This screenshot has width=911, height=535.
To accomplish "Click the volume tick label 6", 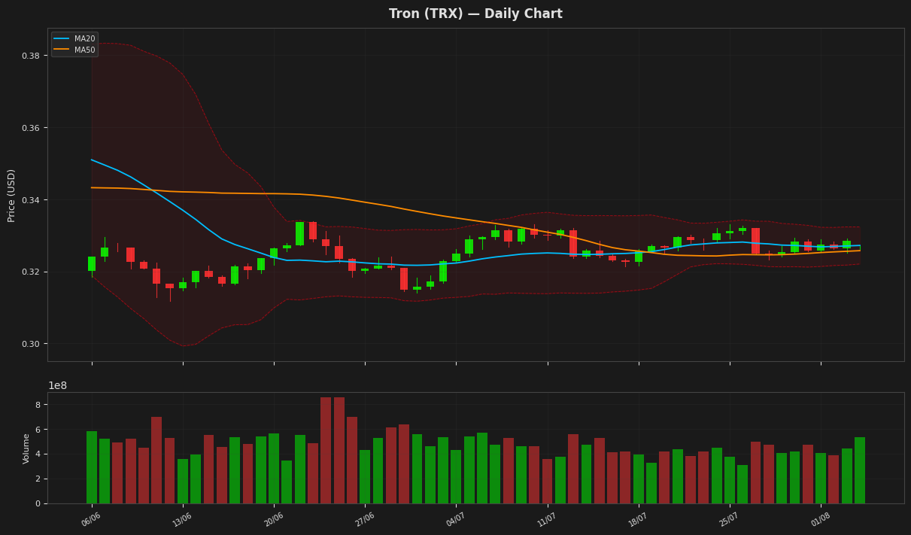I will [x=38, y=430].
